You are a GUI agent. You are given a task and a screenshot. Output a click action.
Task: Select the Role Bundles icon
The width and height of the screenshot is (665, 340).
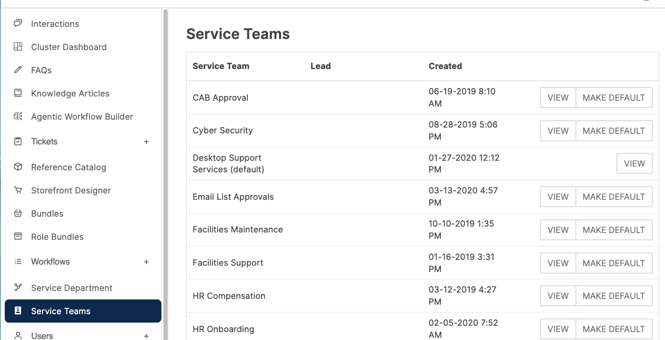point(17,237)
